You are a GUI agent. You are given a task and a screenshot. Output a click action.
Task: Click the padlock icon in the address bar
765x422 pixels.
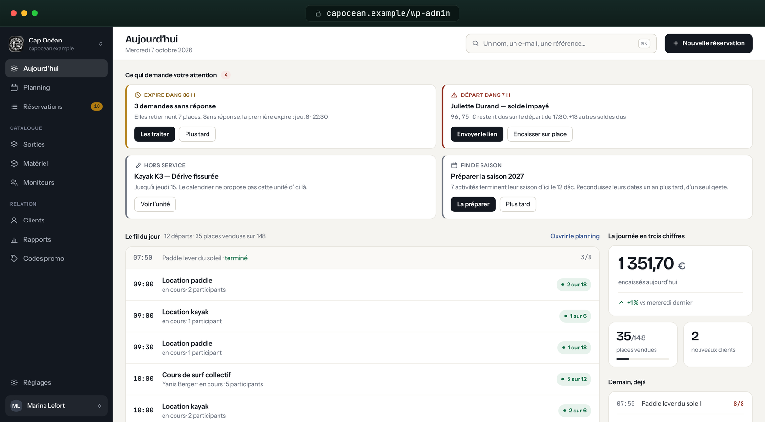318,13
